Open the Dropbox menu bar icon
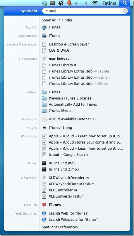This screenshot has height=236, width=134. 44,3
